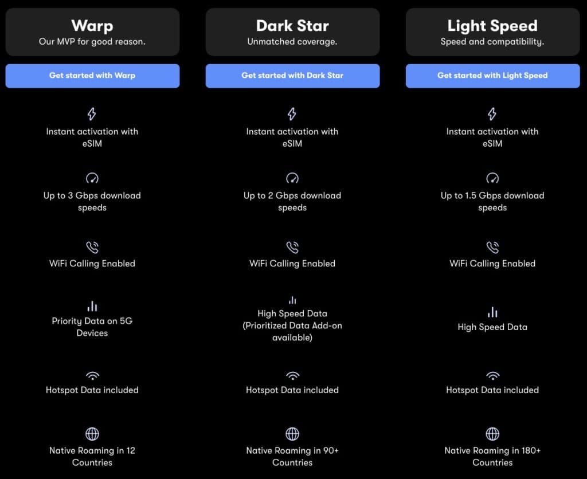Screen dimensions: 587x479
Task: Select the Light Speed plan header card
Action: click(492, 32)
